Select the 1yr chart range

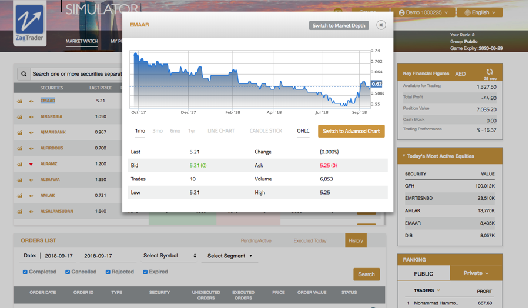[191, 131]
